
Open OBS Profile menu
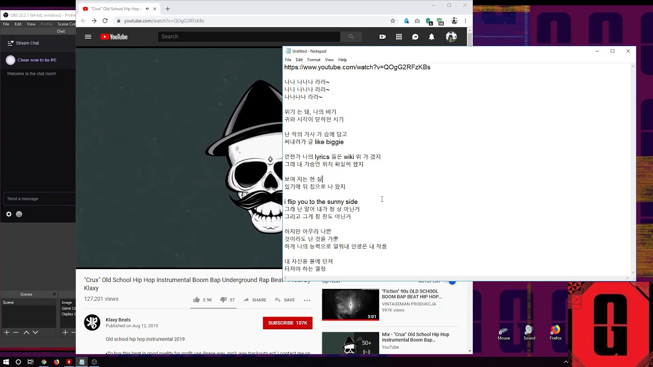click(46, 24)
